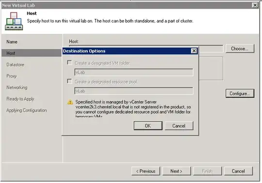Open the Choose... host button
This screenshot has width=262, height=183.
pos(240,49)
